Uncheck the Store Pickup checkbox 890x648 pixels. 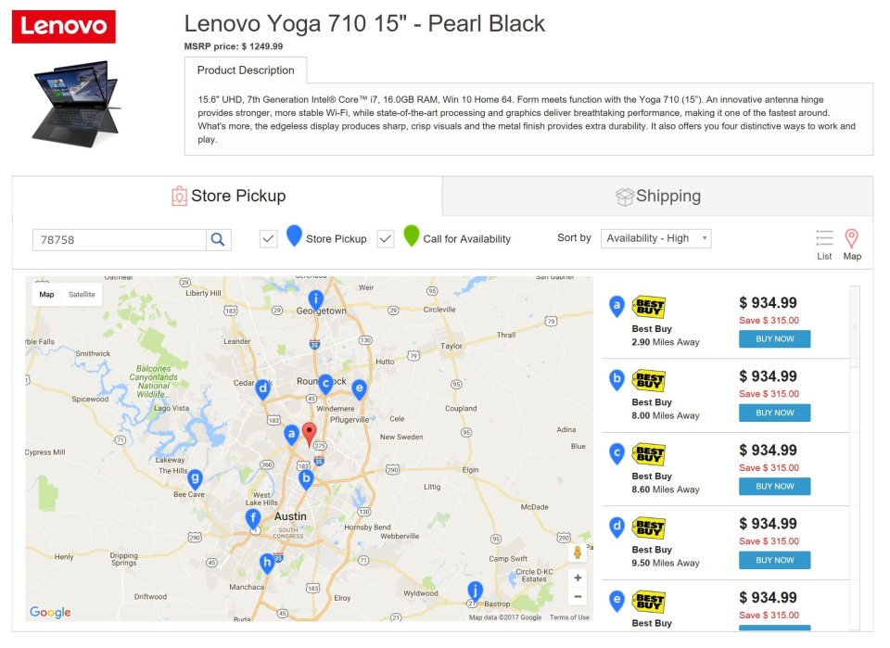tap(269, 238)
